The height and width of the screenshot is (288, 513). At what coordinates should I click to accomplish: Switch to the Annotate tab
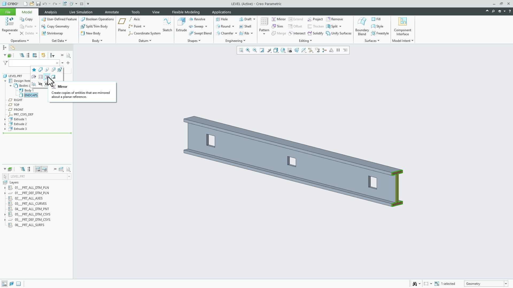coord(112,12)
